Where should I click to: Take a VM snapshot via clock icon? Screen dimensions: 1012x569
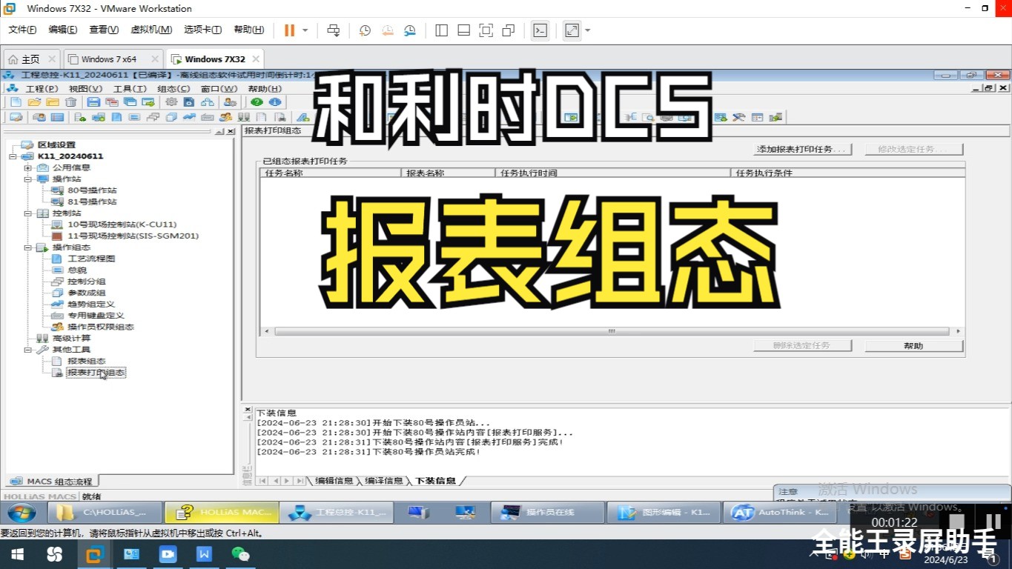(365, 30)
